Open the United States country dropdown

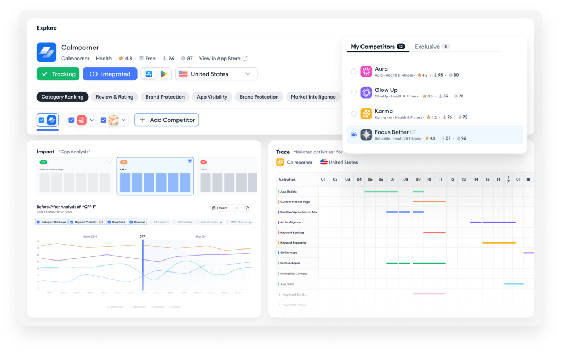pyautogui.click(x=216, y=74)
